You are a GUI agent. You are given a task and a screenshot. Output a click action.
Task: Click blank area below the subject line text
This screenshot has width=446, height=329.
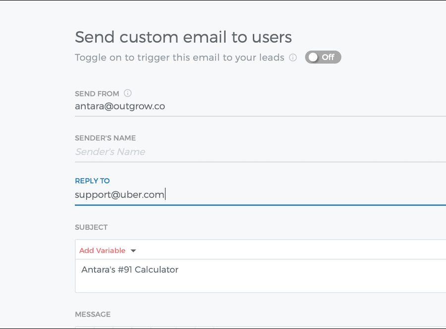(x=248, y=284)
